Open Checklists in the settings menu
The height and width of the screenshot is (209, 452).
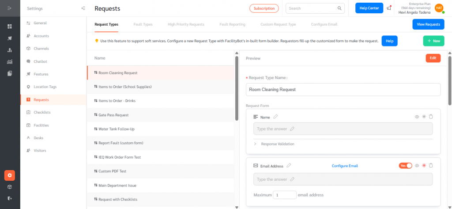42,112
